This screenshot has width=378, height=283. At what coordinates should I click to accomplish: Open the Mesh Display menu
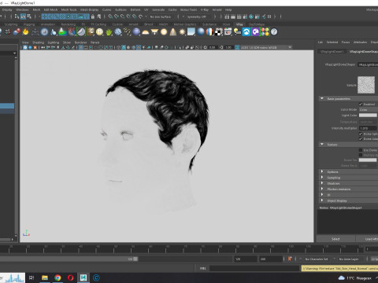coord(89,9)
